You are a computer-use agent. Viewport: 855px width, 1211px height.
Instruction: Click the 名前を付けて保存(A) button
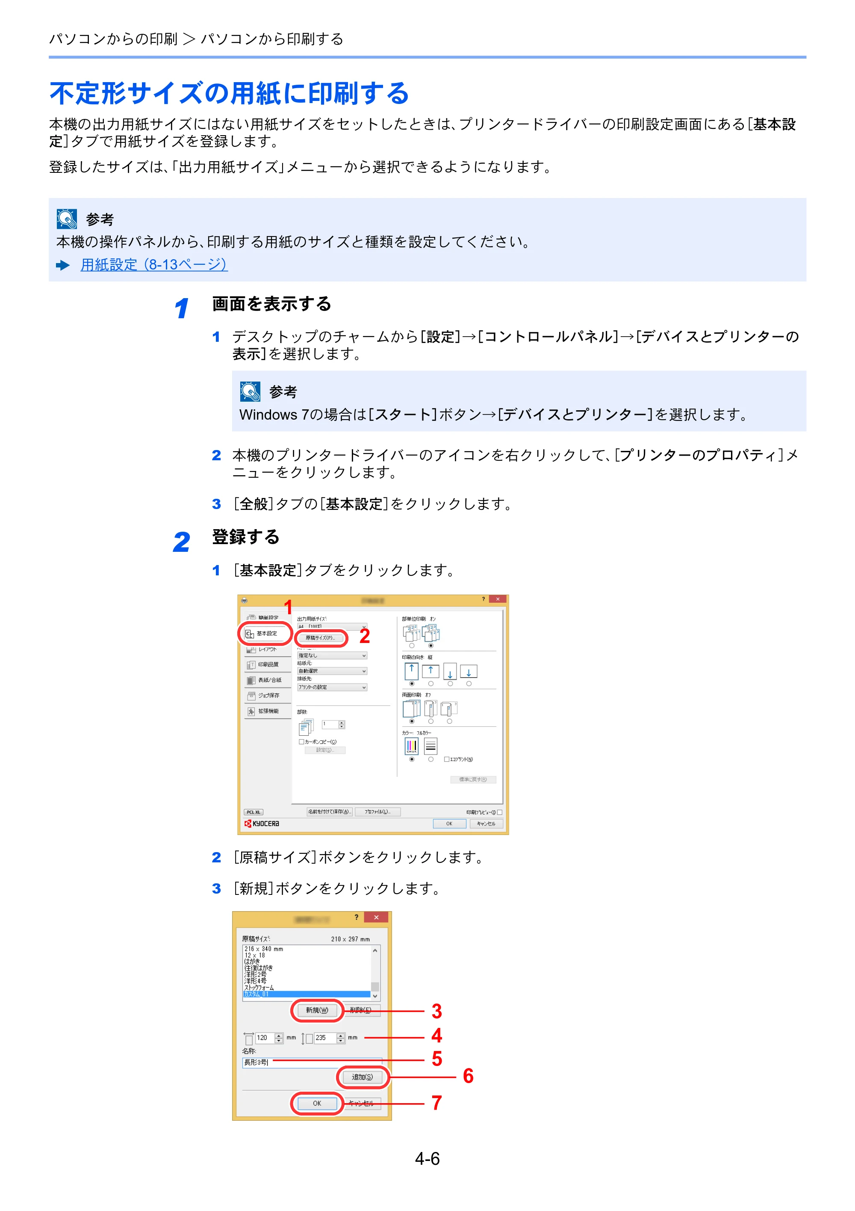[x=330, y=812]
